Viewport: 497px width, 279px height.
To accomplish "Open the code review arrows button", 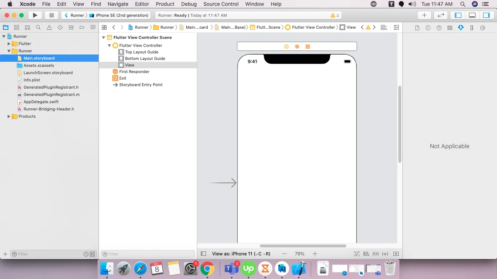I will coord(441,15).
